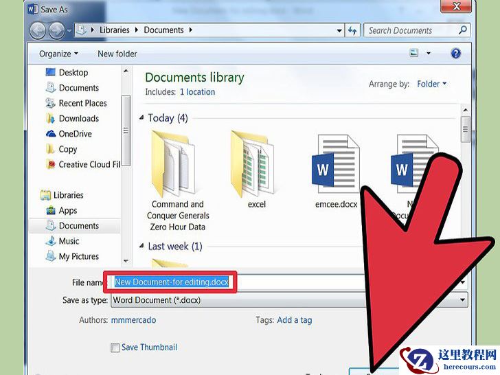The image size is (500, 375).
Task: Open Creative Cloud Files in sidebar
Action: point(83,164)
